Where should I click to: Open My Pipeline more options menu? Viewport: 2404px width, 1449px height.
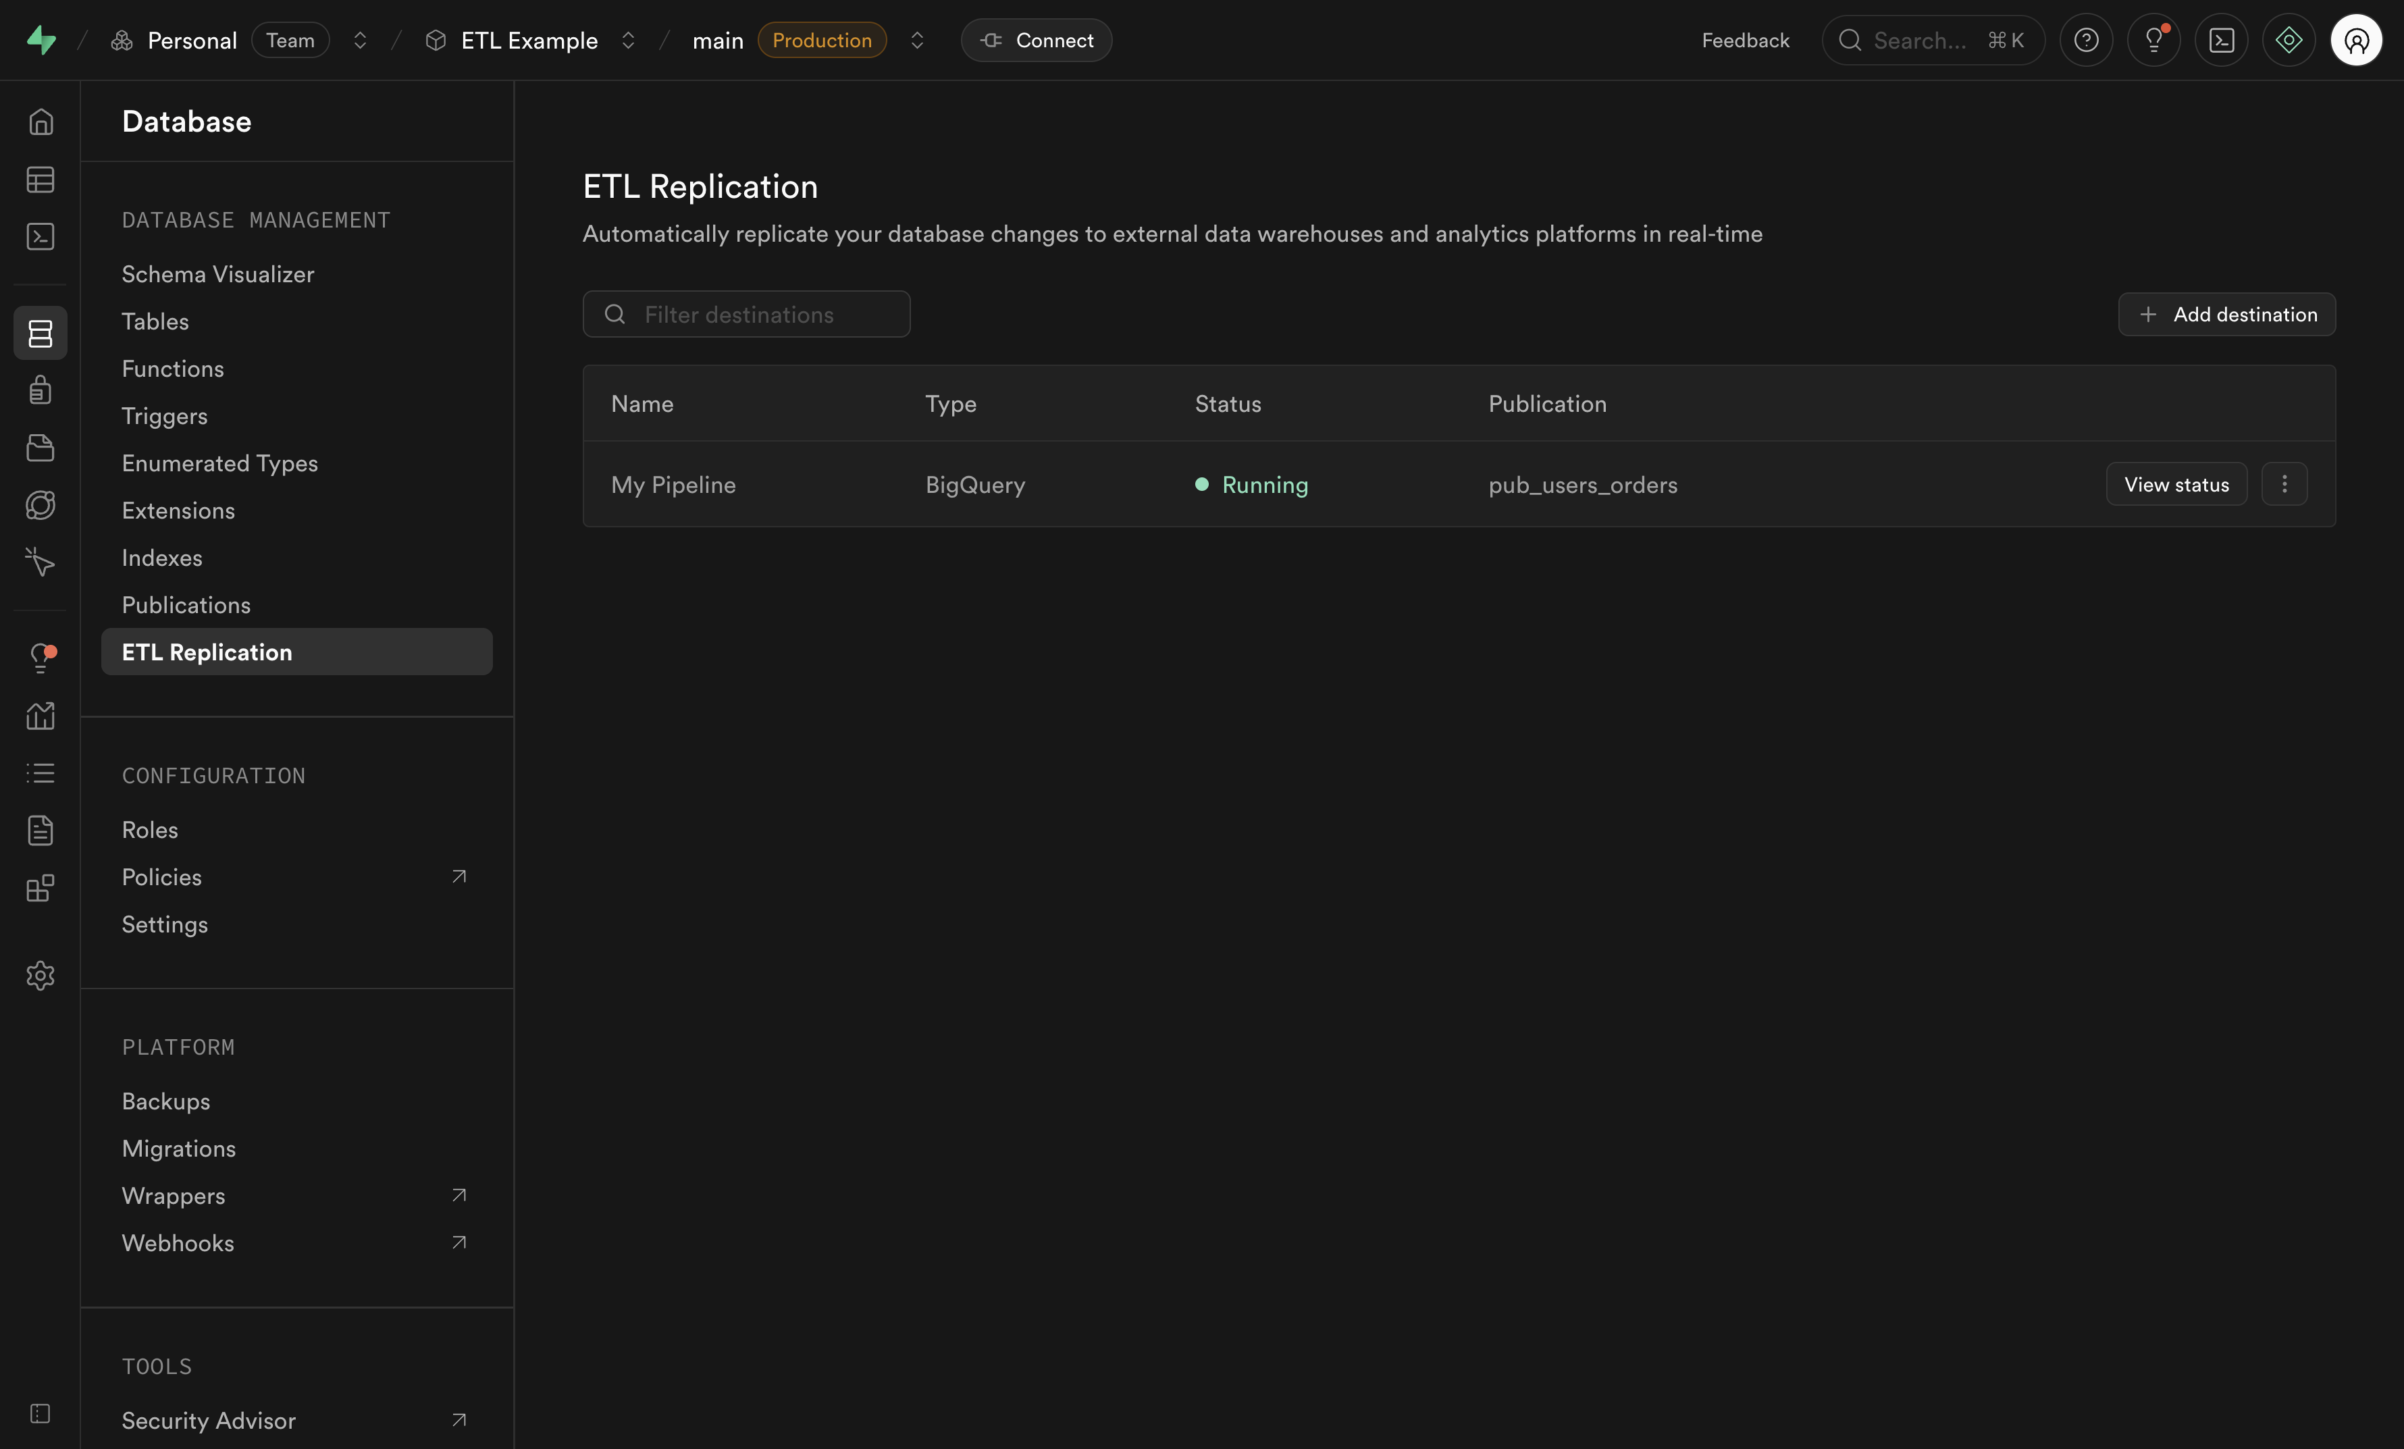coord(2284,484)
